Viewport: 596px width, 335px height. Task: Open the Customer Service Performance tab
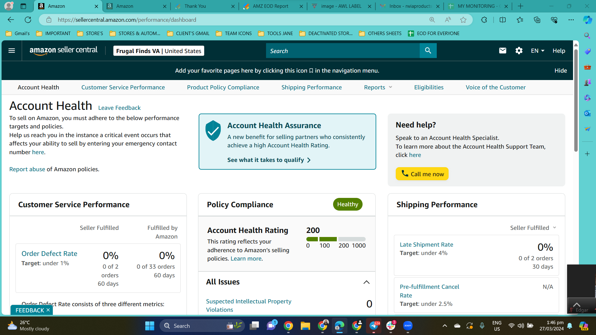123,87
